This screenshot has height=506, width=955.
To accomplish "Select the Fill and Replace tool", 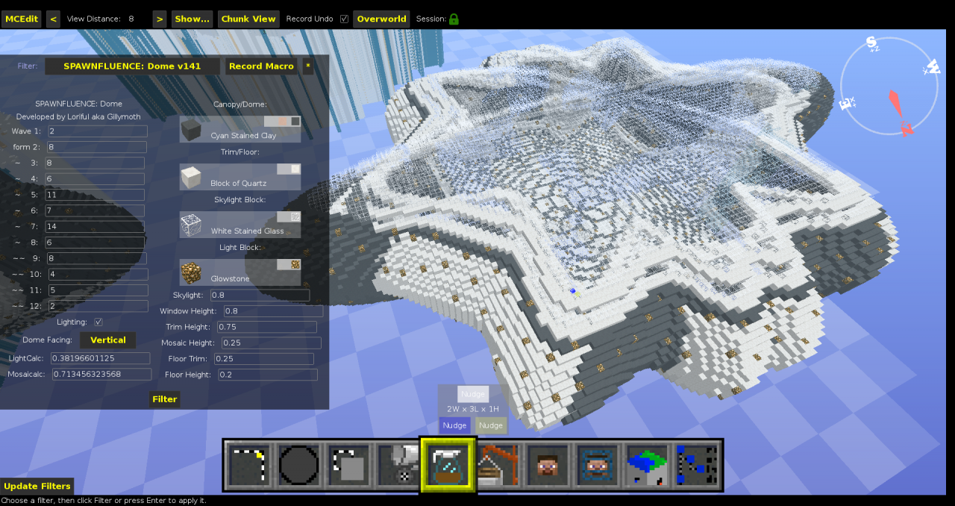I will [397, 464].
